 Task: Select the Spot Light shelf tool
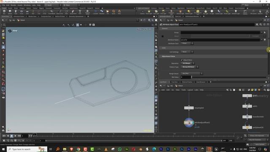coord(156,12)
